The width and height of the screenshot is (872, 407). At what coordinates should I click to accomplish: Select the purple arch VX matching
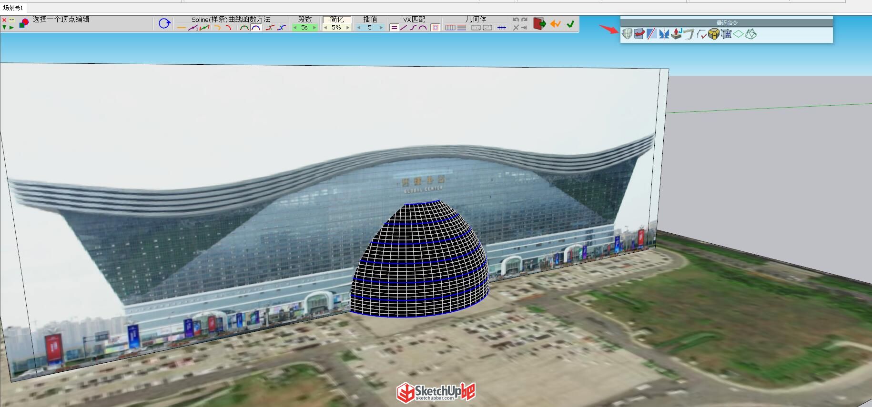coord(423,28)
